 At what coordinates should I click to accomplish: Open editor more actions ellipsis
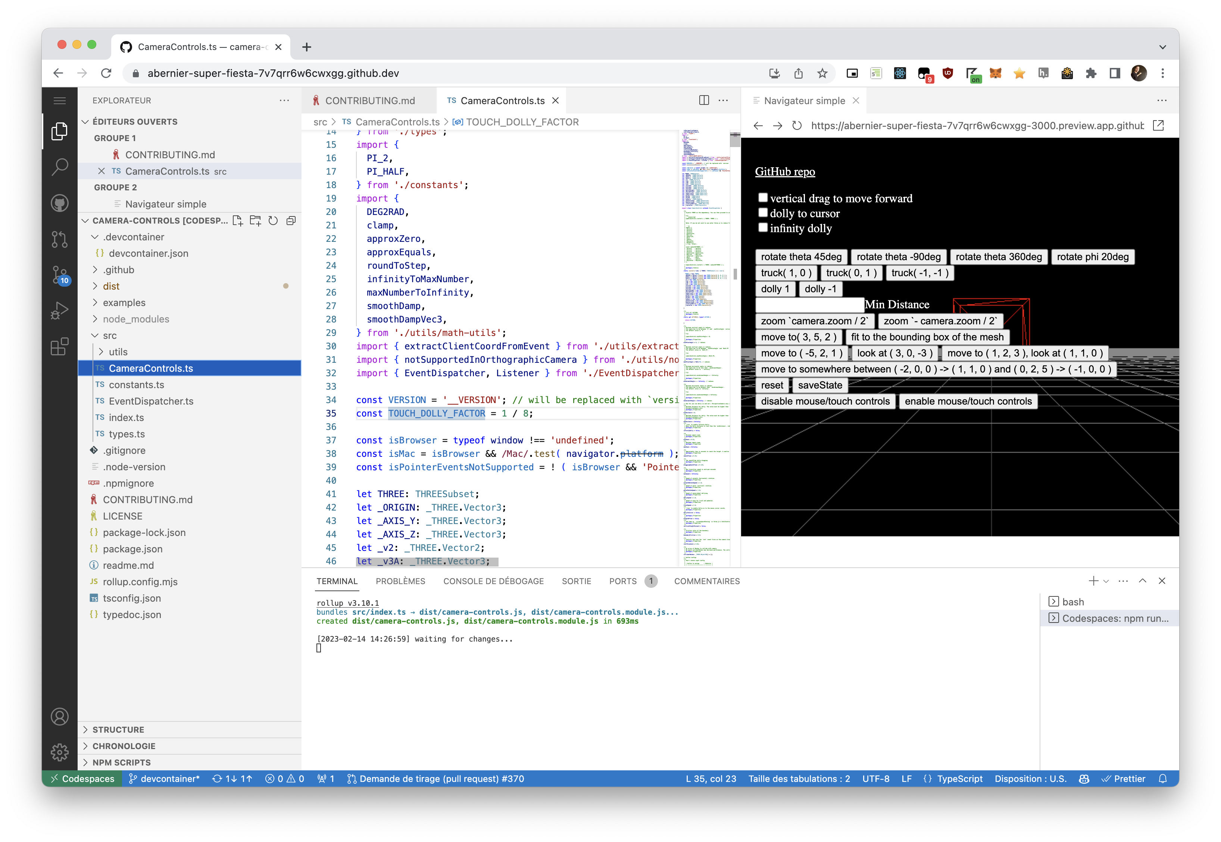pos(723,100)
